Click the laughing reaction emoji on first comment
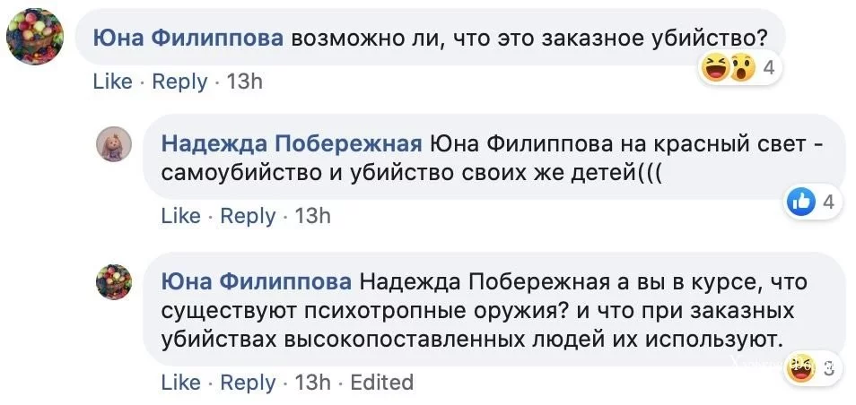 click(716, 68)
